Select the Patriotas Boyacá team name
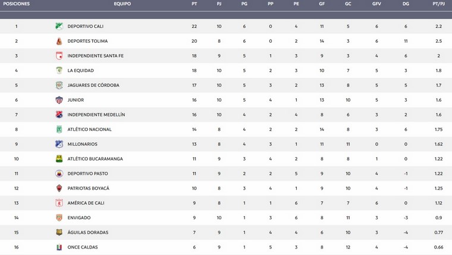The width and height of the screenshot is (452, 255). click(x=88, y=188)
